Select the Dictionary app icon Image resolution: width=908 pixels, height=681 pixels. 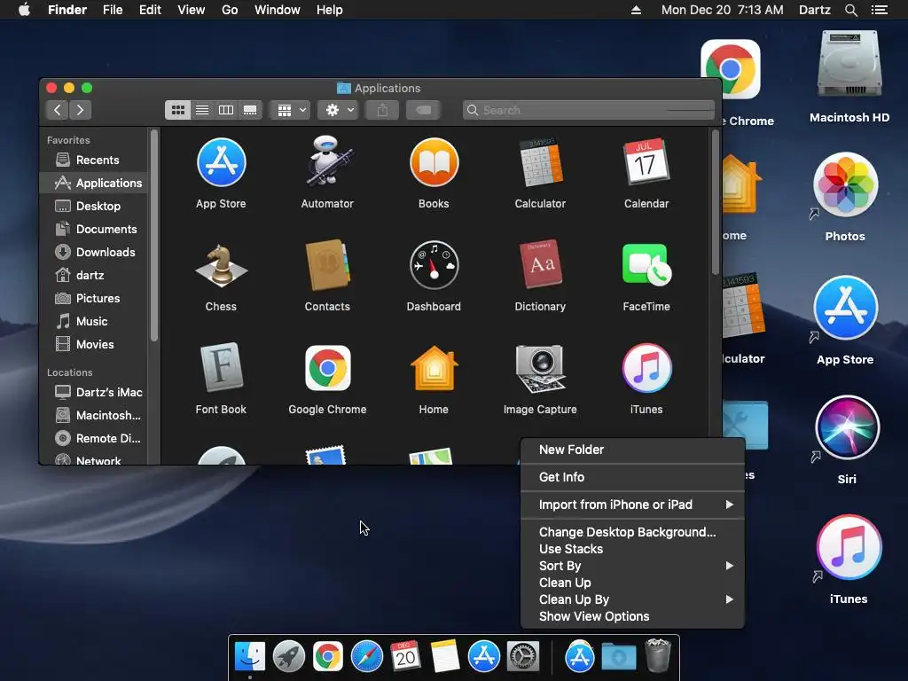point(540,264)
